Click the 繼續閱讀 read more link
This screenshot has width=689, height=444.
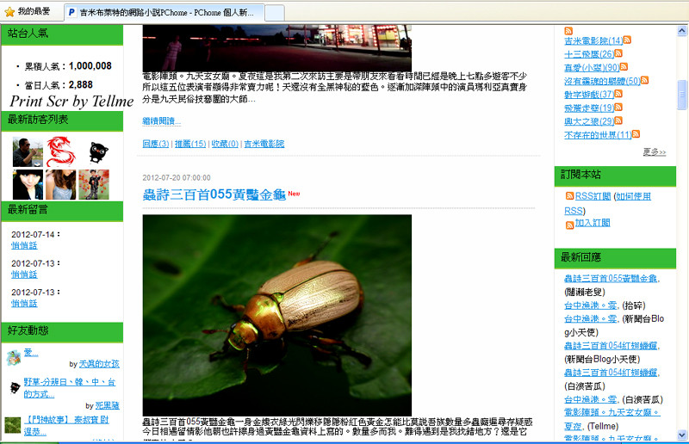[161, 120]
